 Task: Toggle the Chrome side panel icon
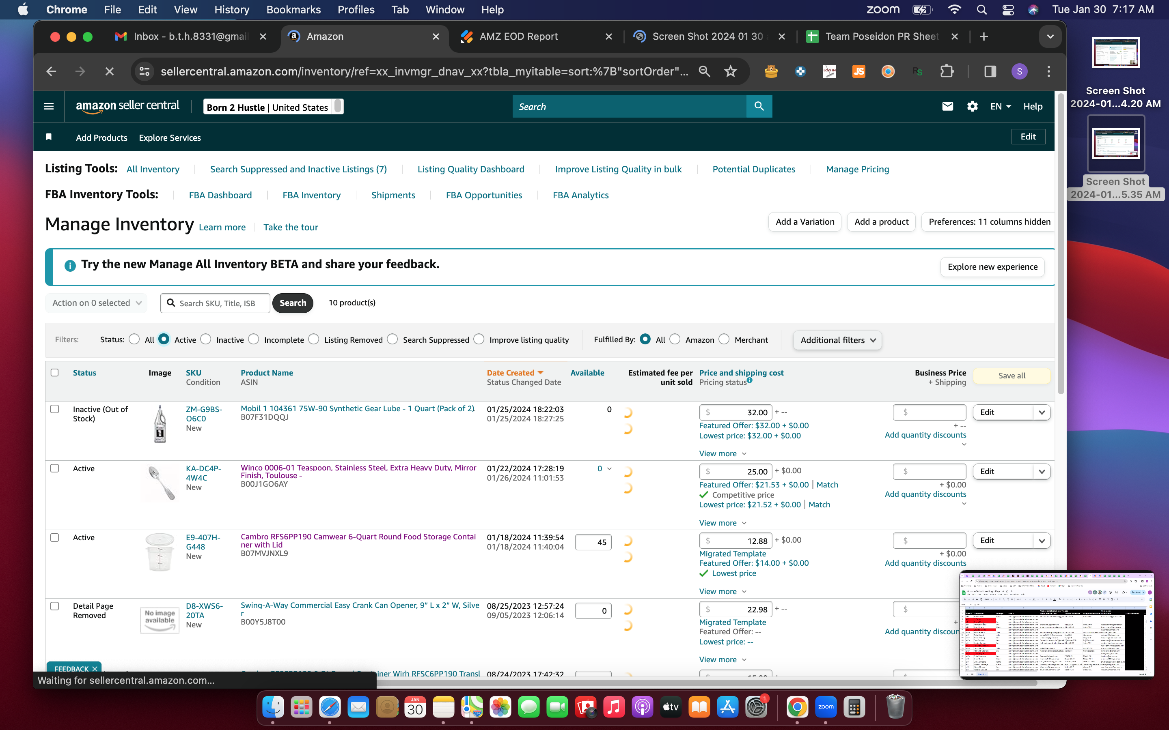click(x=990, y=71)
